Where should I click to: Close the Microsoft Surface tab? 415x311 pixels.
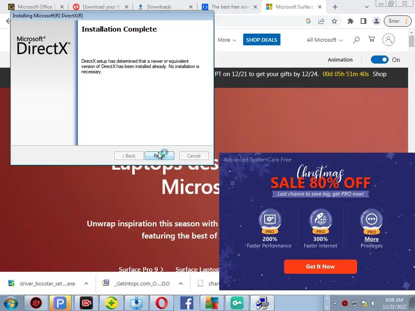click(320, 7)
